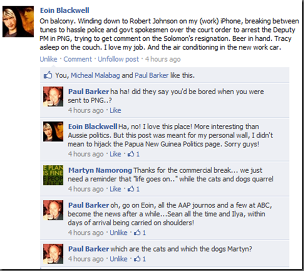
Task: Click thumbs-up count on Eoin Blackwell's comment
Action: (134, 154)
